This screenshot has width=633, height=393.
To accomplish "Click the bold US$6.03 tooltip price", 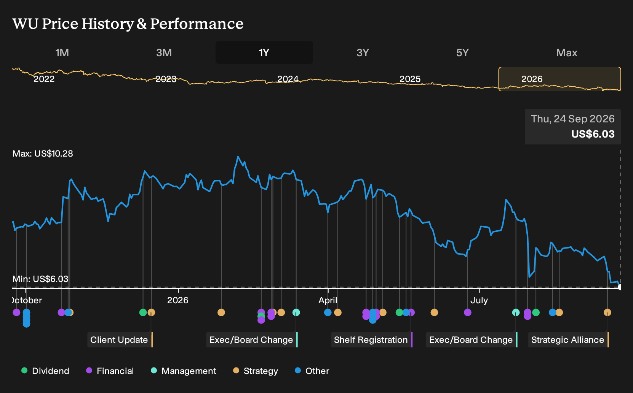I will click(593, 134).
